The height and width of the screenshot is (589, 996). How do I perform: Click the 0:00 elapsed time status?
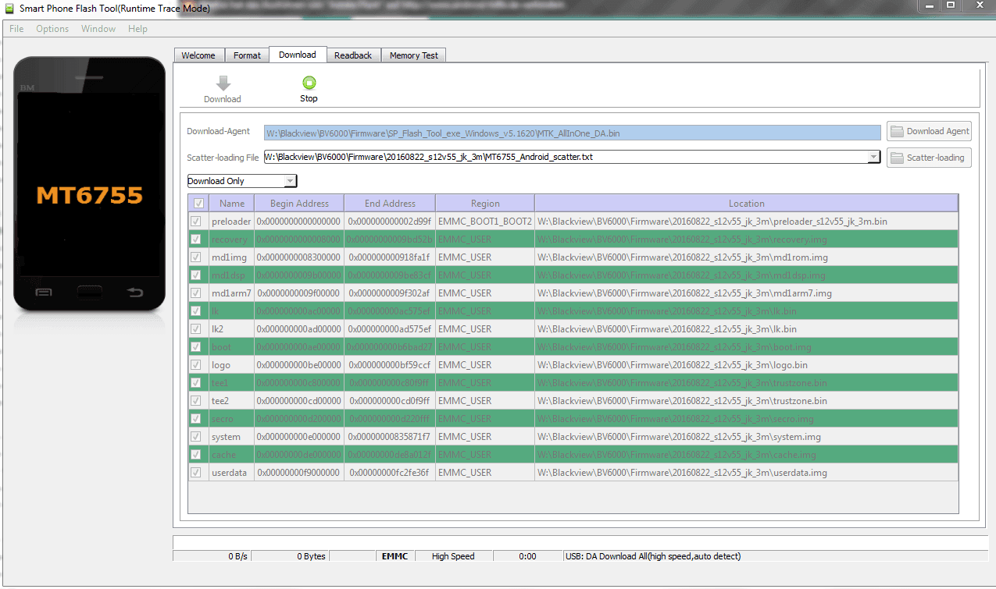tap(527, 556)
